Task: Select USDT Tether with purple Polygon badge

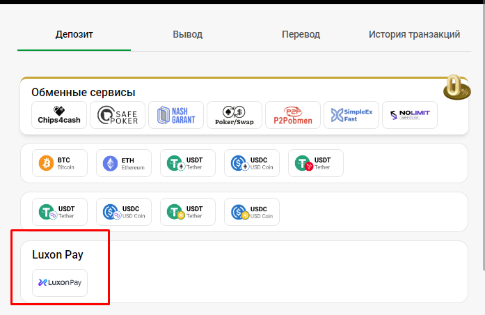Action: (60, 212)
